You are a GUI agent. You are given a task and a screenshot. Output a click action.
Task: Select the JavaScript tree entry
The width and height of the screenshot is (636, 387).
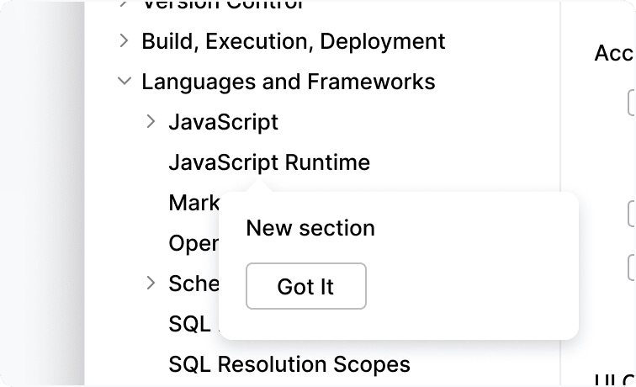click(x=223, y=122)
